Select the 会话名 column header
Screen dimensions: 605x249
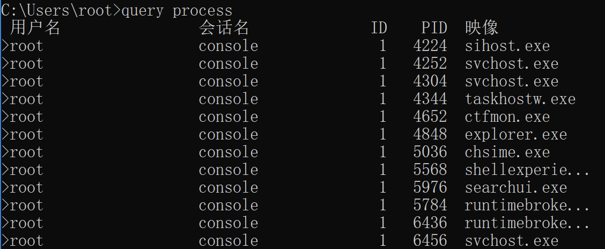(x=224, y=28)
